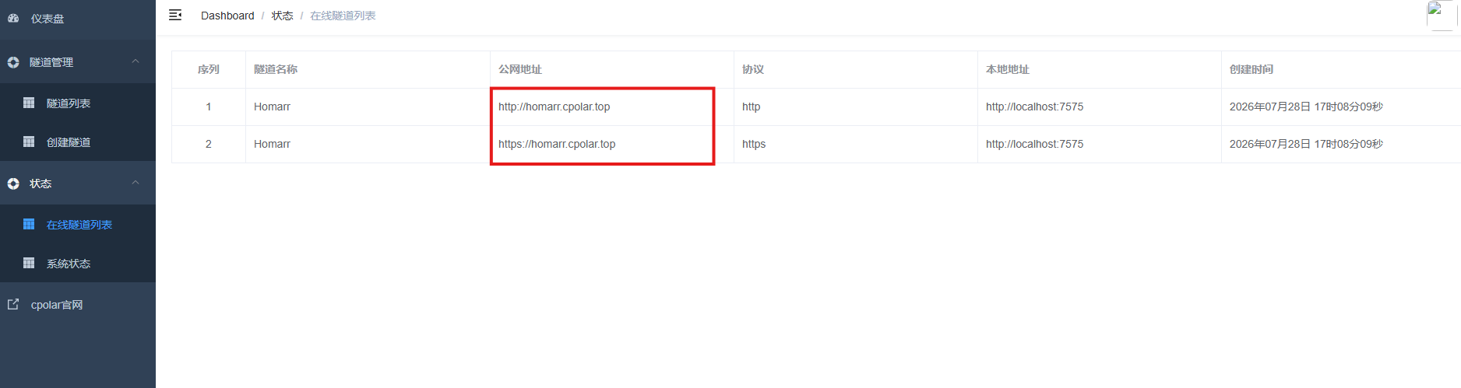1461x388 pixels.
Task: Click the online tunnel list grid icon
Action: click(29, 224)
